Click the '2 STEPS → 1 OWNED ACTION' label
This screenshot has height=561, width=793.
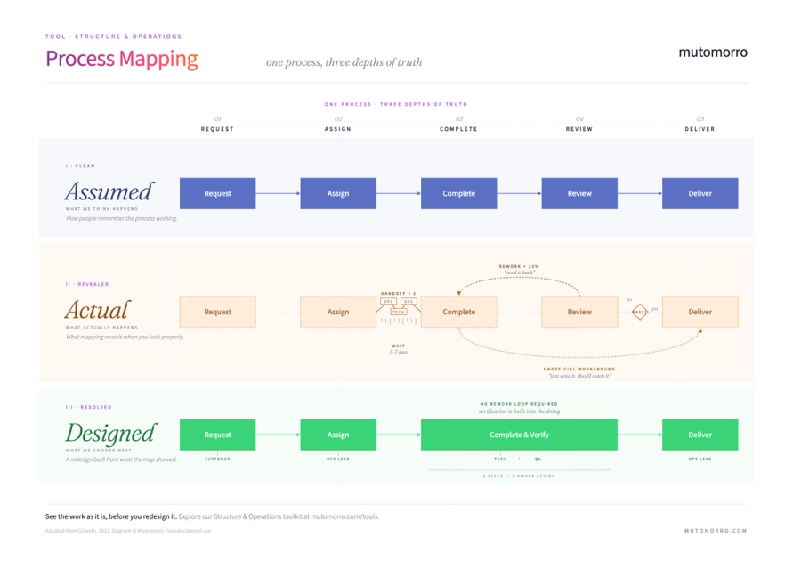coord(519,476)
